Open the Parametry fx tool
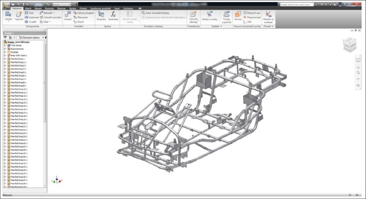Screen dimensions: 366x199 pos(113,16)
